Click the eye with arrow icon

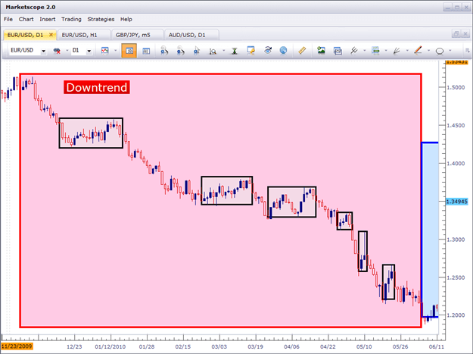click(x=268, y=50)
